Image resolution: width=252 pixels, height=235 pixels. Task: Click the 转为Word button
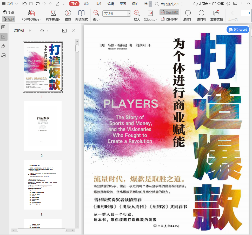click(238, 30)
